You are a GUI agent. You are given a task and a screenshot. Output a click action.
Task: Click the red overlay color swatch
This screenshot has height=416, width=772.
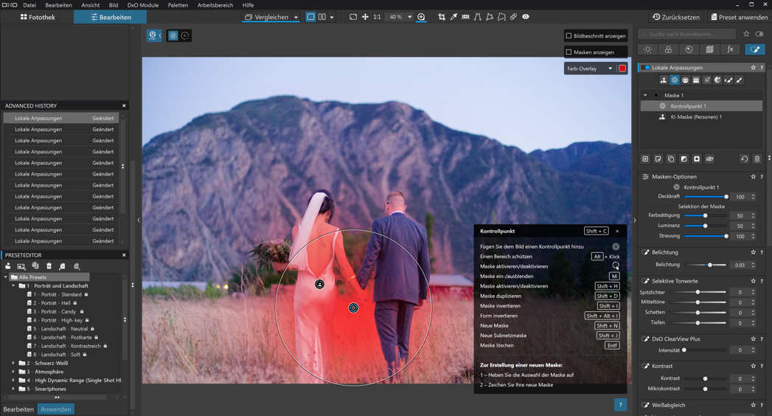click(622, 69)
